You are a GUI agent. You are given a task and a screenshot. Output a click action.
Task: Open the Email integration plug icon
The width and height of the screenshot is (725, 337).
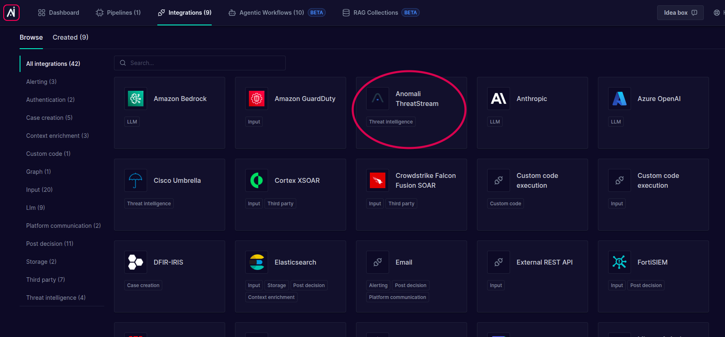tap(378, 262)
